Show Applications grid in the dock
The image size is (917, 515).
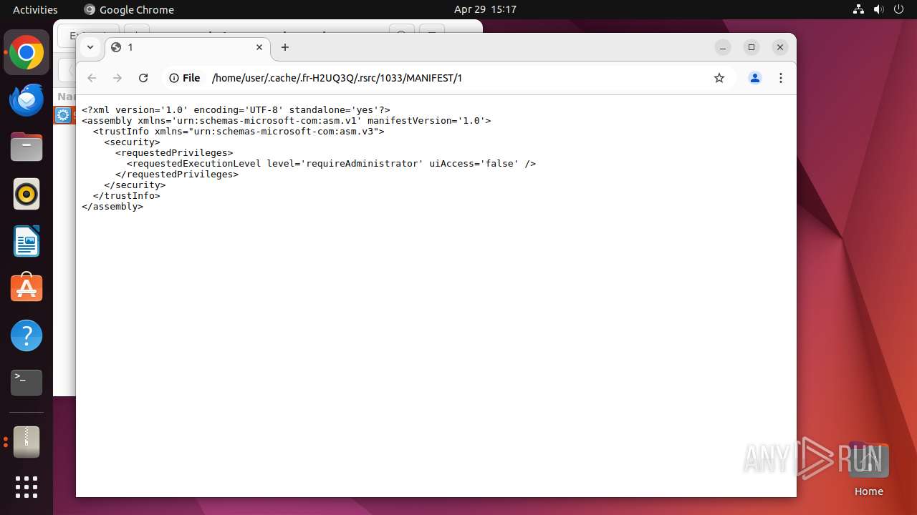click(27, 487)
